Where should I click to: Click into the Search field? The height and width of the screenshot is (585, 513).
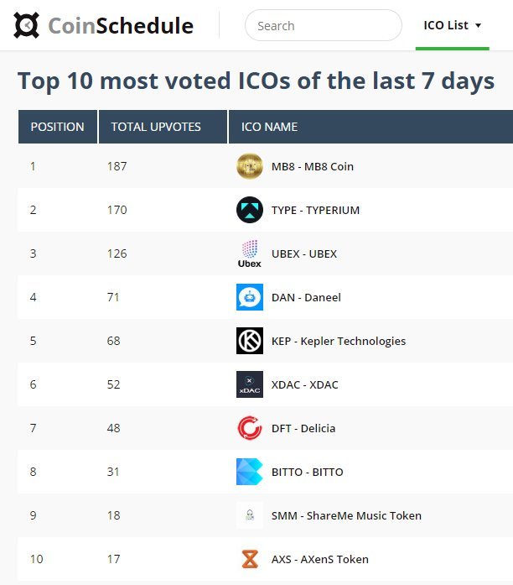[324, 25]
